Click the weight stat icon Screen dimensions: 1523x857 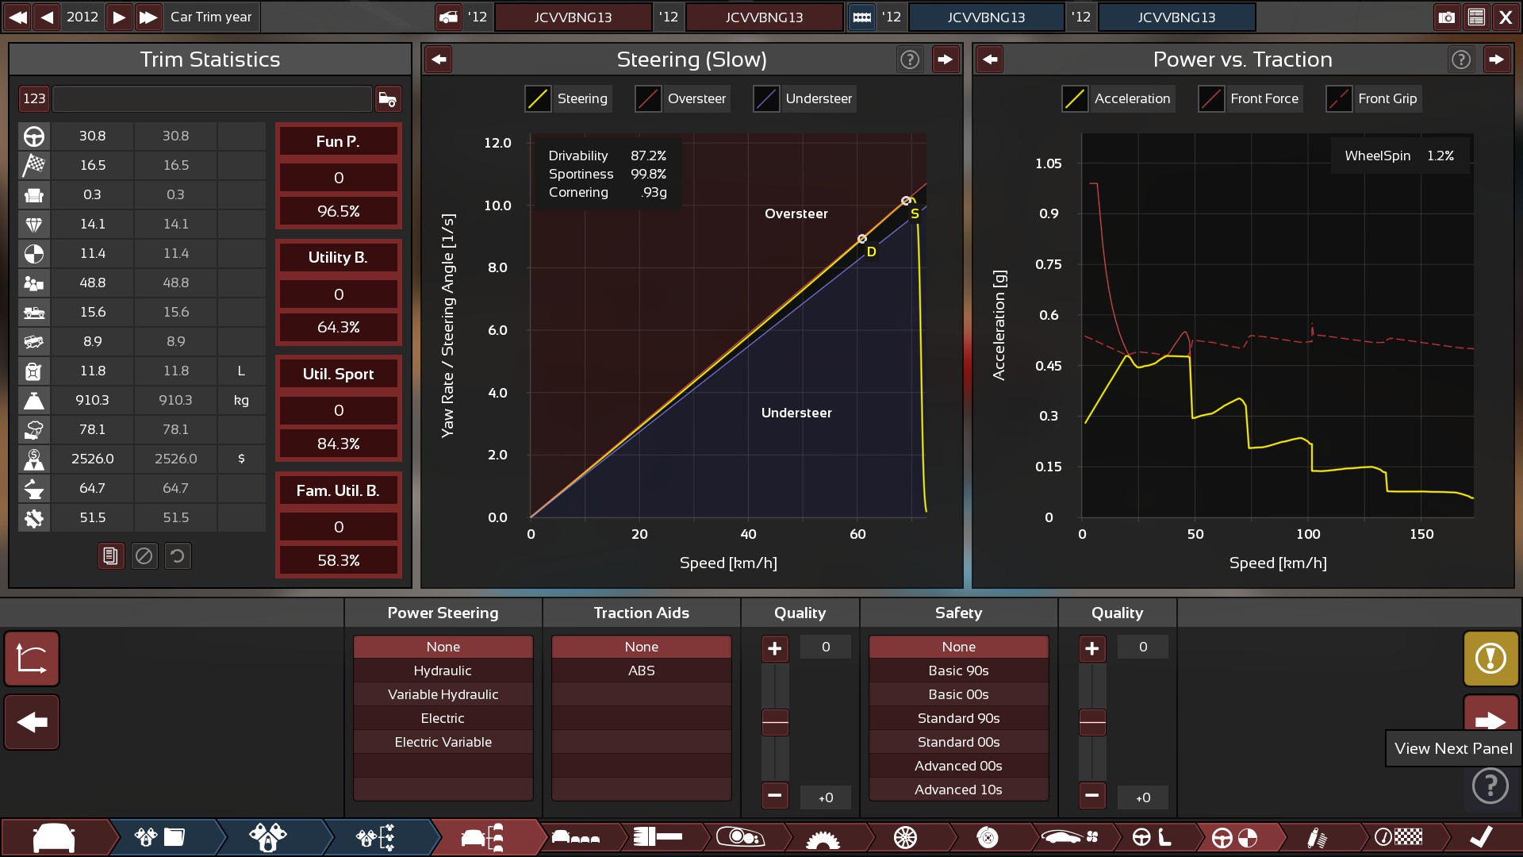point(34,400)
